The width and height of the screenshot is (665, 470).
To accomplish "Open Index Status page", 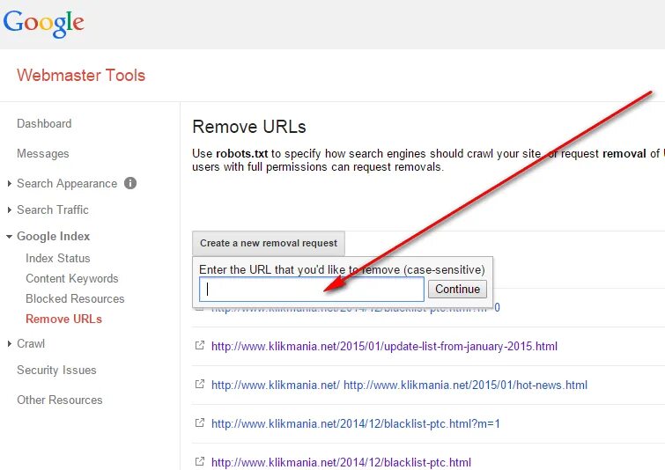I will [57, 258].
